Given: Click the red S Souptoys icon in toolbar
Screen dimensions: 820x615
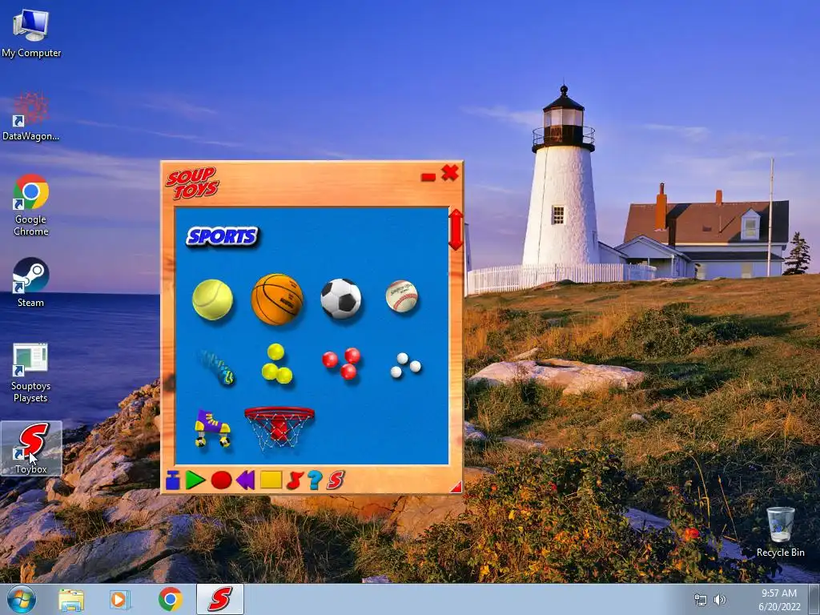Looking at the screenshot, I should pos(336,480).
